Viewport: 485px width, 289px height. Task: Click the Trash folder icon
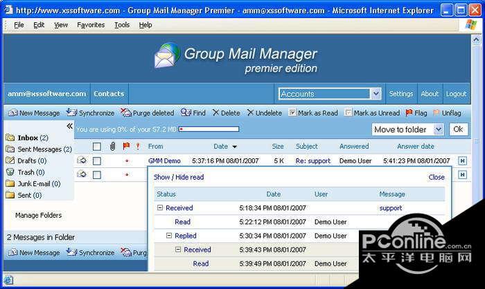(x=10, y=172)
